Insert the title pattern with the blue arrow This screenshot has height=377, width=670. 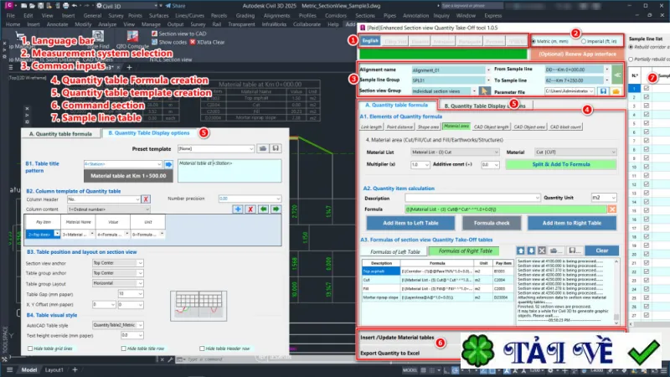pyautogui.click(x=168, y=164)
